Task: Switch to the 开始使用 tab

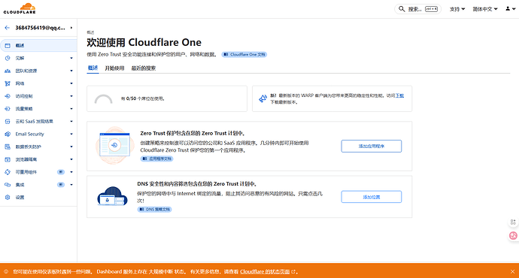Action: pyautogui.click(x=114, y=68)
